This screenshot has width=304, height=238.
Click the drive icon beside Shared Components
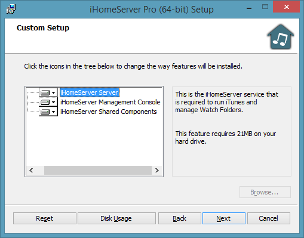point(45,112)
